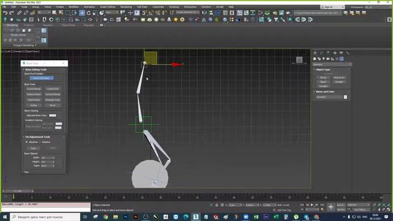The image size is (393, 221).
Task: Open the Standard category dropdown in Create panel
Action: (332, 64)
